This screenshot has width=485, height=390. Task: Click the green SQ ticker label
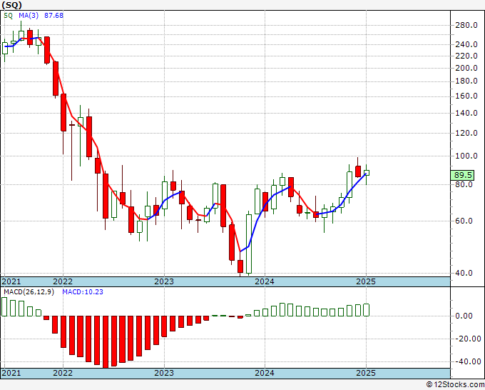pyautogui.click(x=9, y=16)
